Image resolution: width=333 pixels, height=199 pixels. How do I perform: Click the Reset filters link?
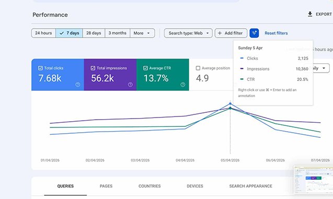click(x=276, y=33)
